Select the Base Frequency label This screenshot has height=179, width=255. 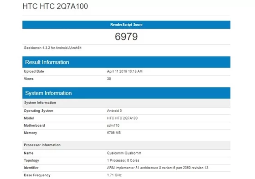point(37,175)
